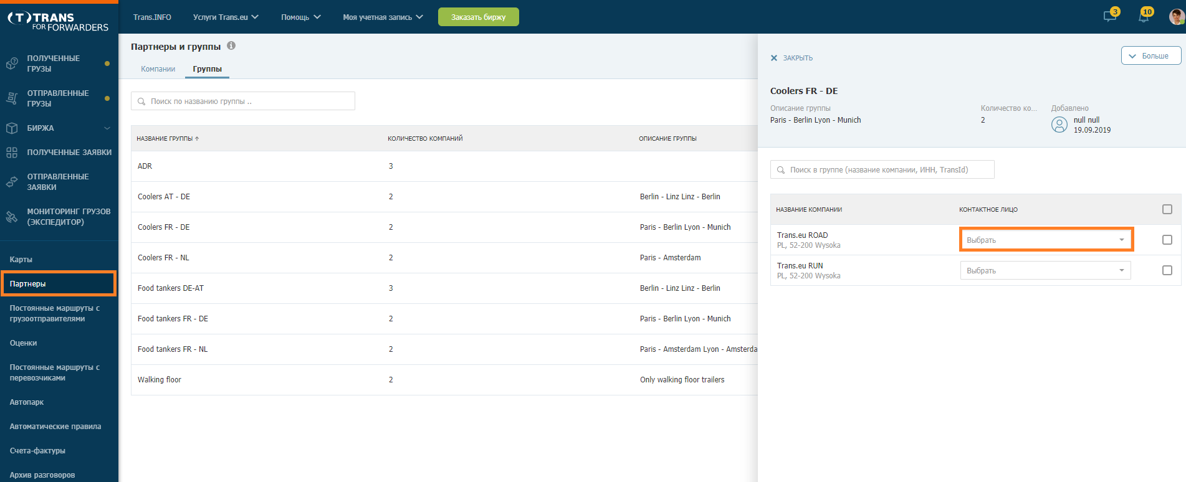Click the Trans.eu ROAD company name
The height and width of the screenshot is (482, 1186).
802,235
